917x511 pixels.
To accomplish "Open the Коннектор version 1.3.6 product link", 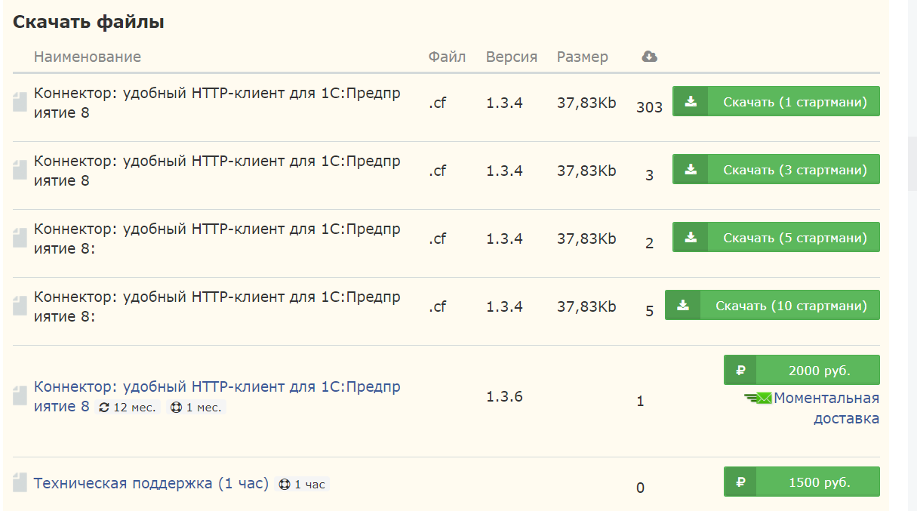I will [217, 396].
